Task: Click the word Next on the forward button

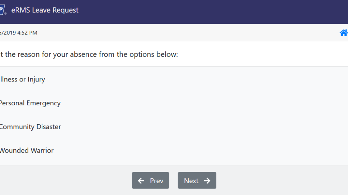Action: click(191, 181)
